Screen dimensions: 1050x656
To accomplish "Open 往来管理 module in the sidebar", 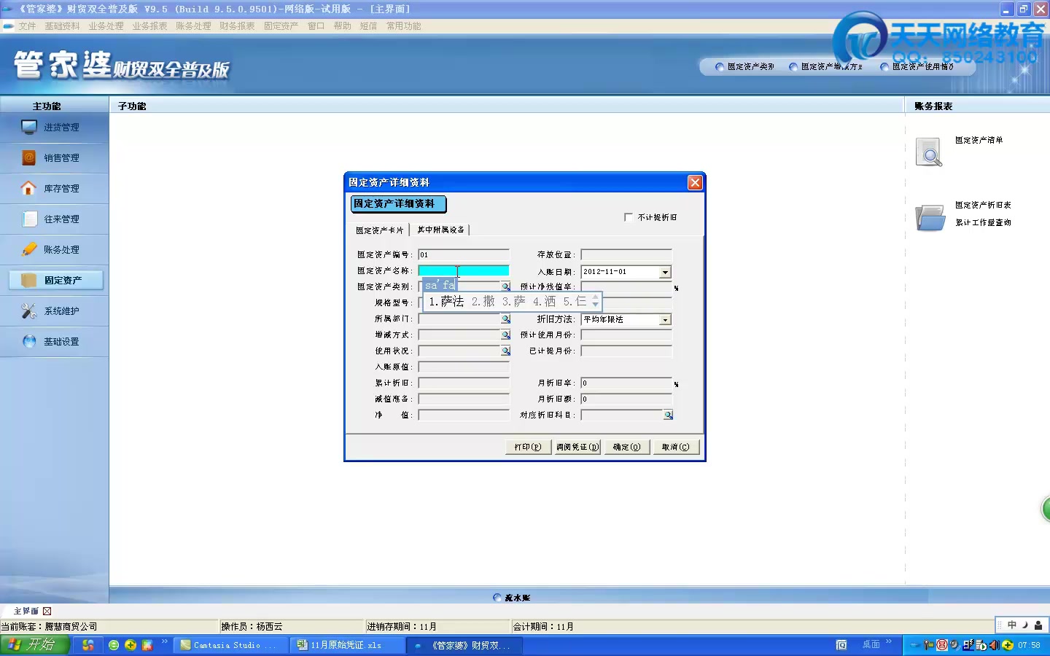I will click(55, 219).
